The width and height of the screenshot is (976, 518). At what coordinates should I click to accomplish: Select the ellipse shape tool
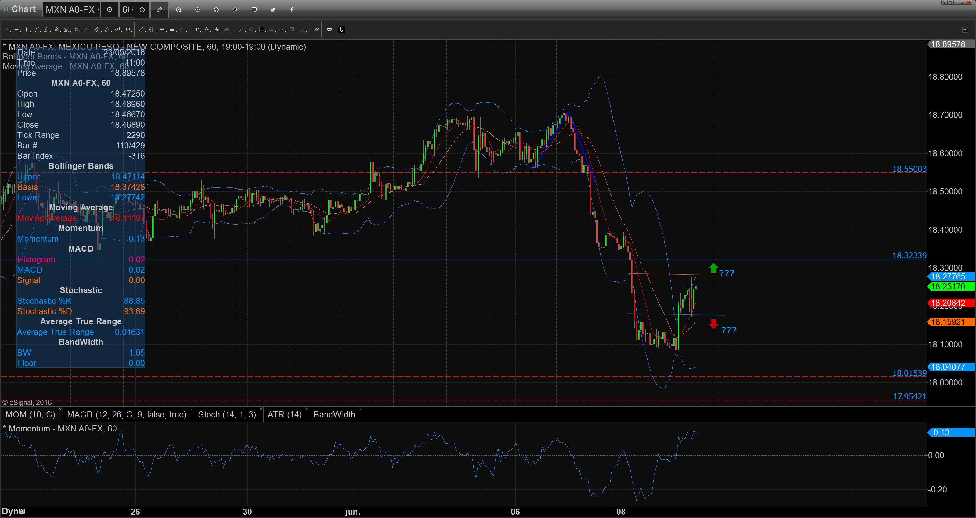point(77,30)
